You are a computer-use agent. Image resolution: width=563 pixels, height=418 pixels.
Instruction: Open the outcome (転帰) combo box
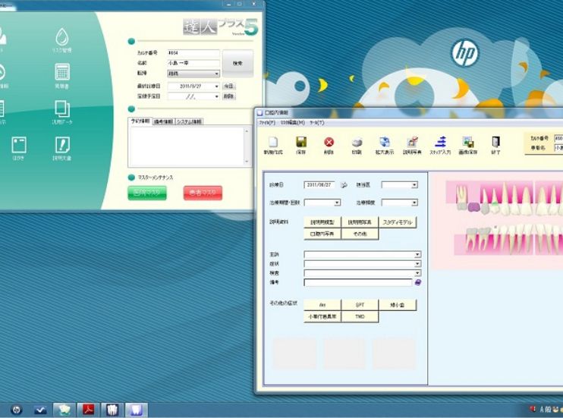(193, 74)
